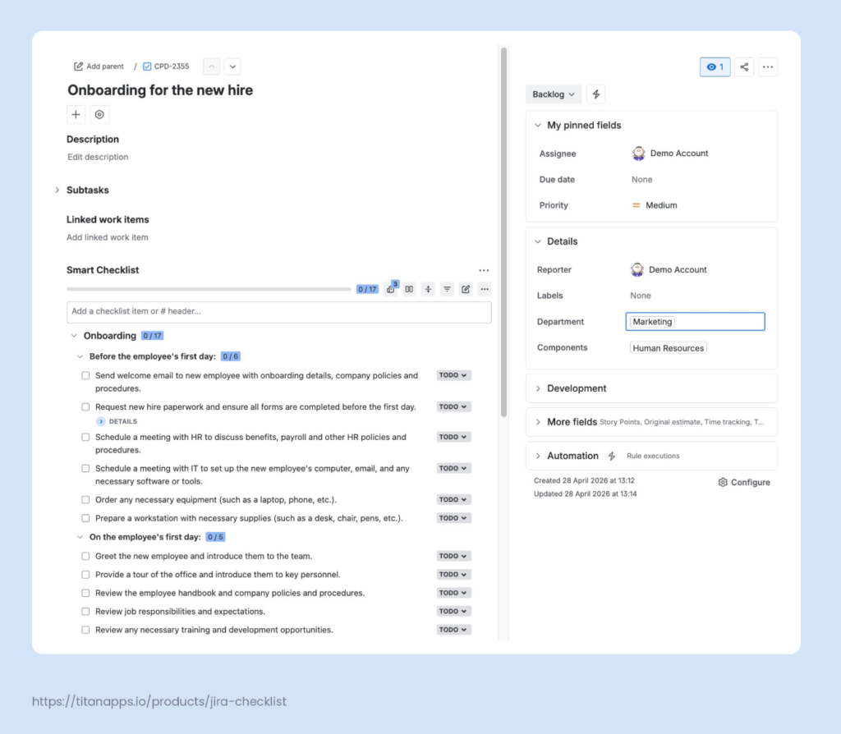The image size is (841, 734).
Task: Click the filter icon in Smart Checklist toolbar
Action: tap(447, 289)
